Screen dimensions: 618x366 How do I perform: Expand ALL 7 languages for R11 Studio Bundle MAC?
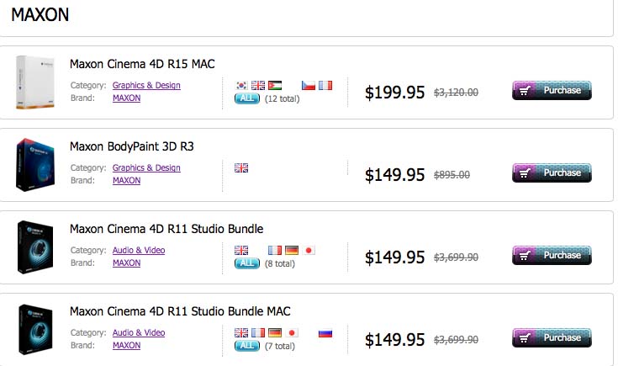tap(246, 346)
